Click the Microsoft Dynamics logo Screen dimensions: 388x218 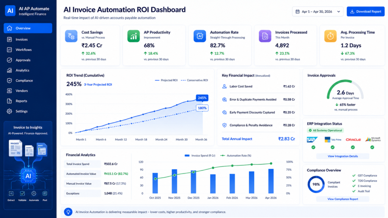click(x=373, y=139)
